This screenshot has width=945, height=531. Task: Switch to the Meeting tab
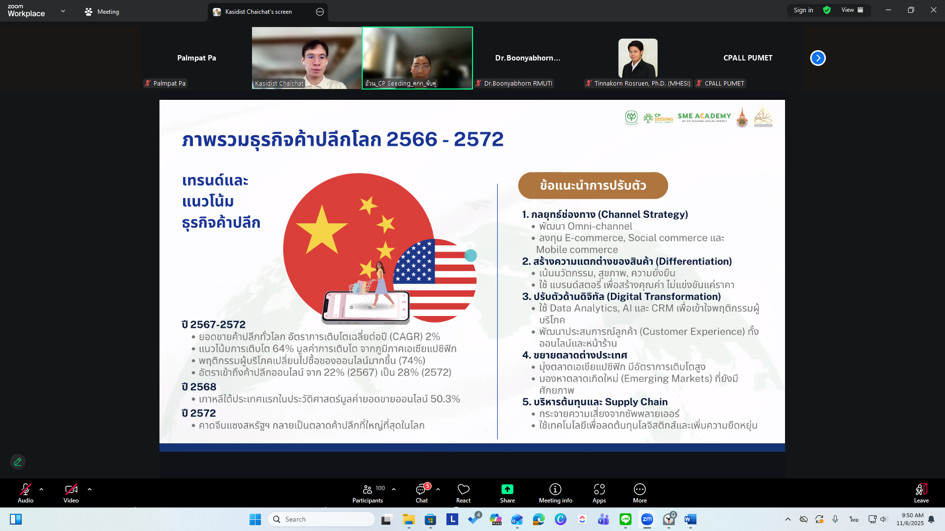pos(102,11)
